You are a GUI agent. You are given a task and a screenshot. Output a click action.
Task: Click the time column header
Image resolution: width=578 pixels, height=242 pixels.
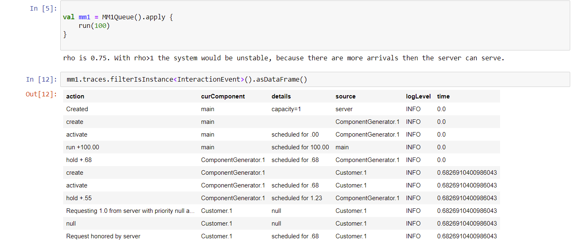(443, 96)
